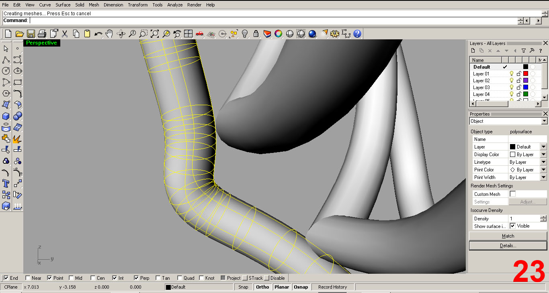Toggle the Point osnap checkbox
549x293 pixels.
(x=49, y=278)
